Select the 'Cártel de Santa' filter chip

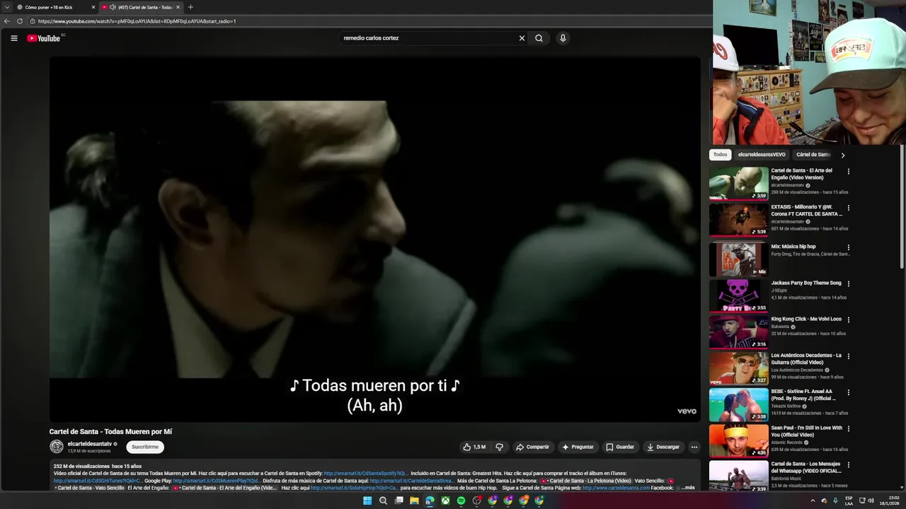tap(813, 155)
